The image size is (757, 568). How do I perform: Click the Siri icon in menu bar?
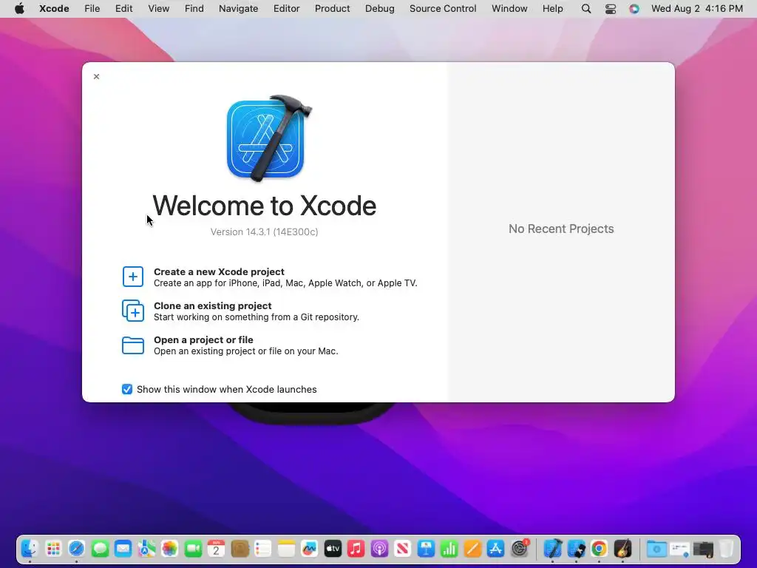pyautogui.click(x=634, y=9)
